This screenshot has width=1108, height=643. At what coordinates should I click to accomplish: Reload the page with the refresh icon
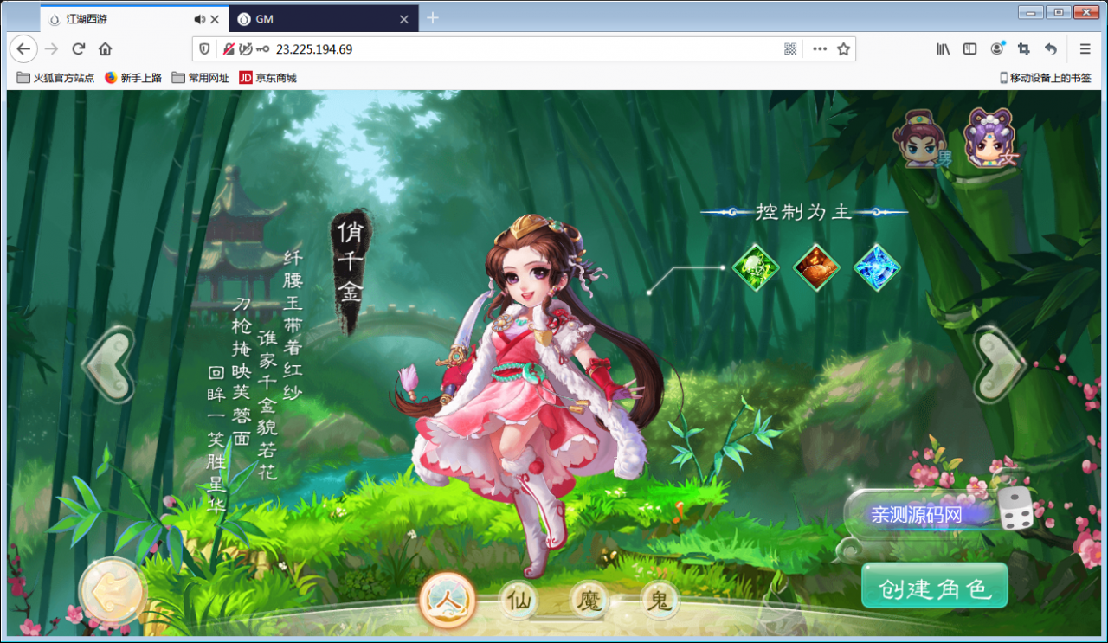77,49
